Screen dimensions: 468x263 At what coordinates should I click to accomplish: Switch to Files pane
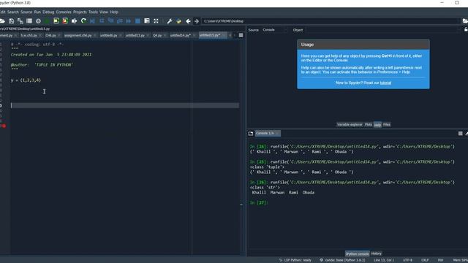point(387,125)
